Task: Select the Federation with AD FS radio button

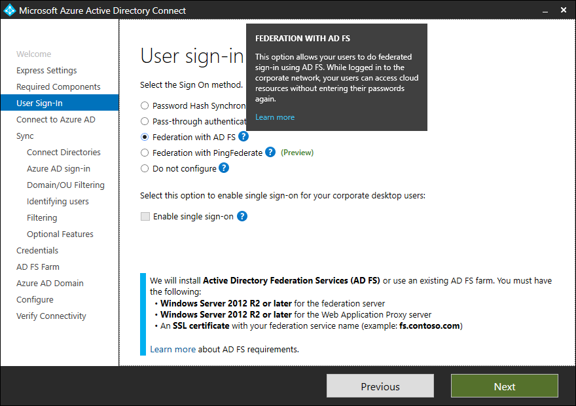Action: (x=144, y=136)
